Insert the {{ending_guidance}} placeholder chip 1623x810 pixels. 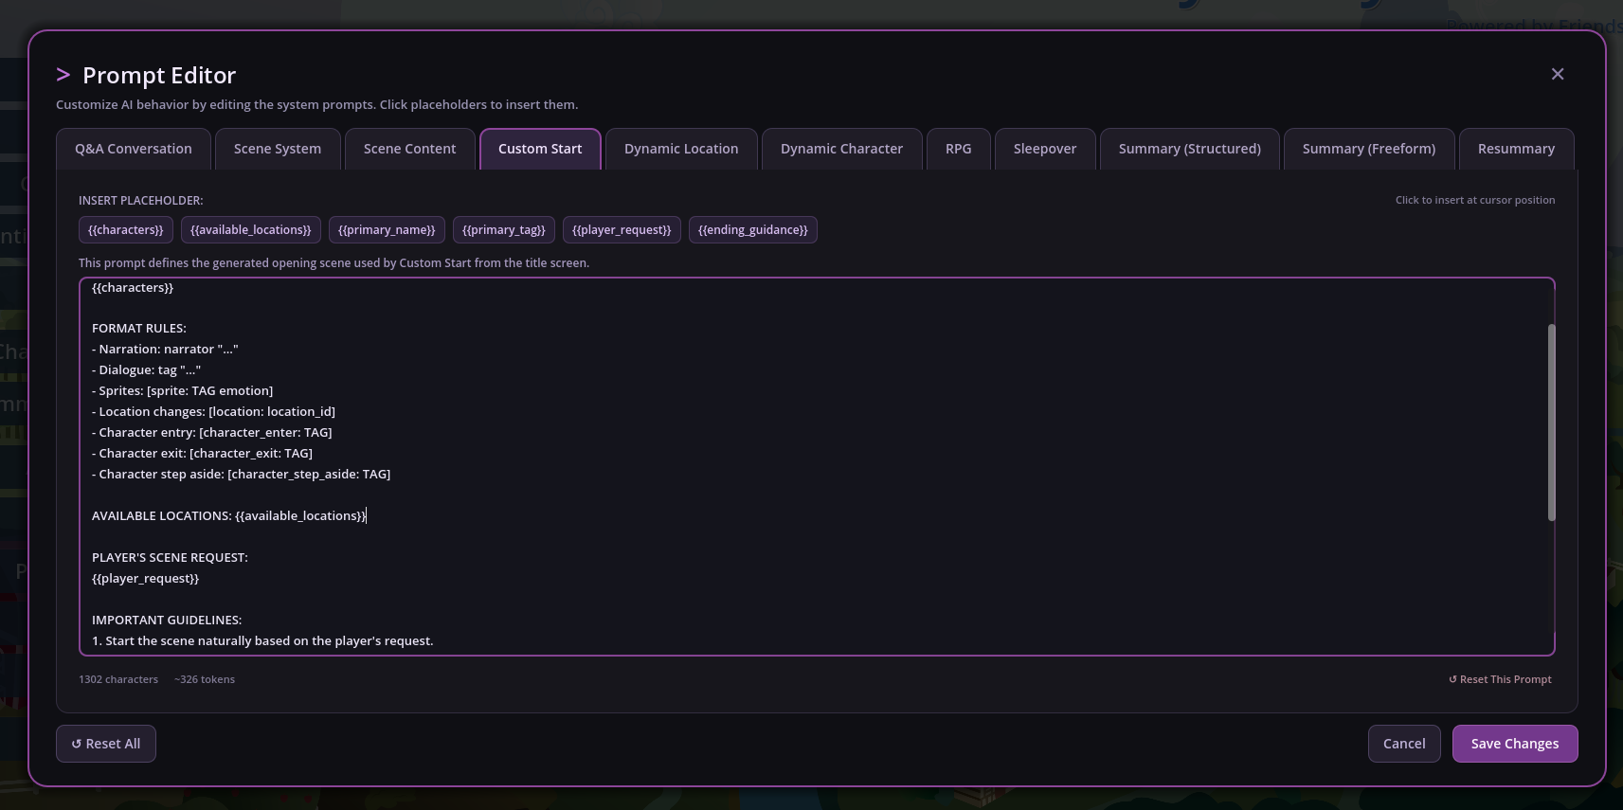point(753,230)
